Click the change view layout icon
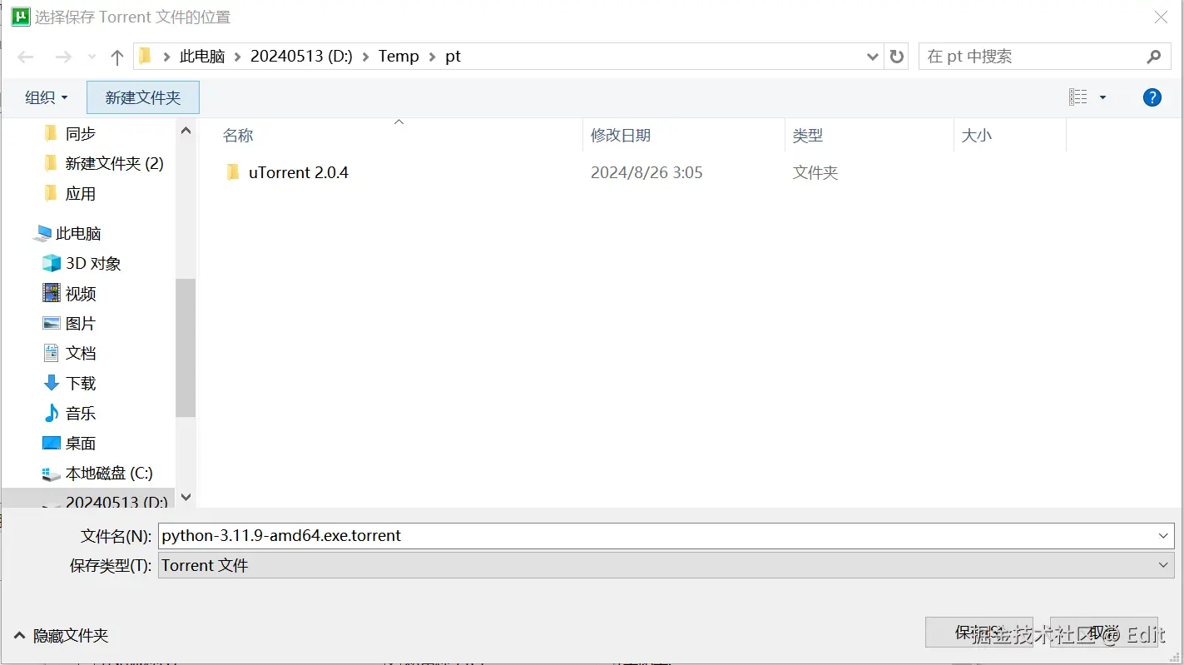 click(1078, 97)
